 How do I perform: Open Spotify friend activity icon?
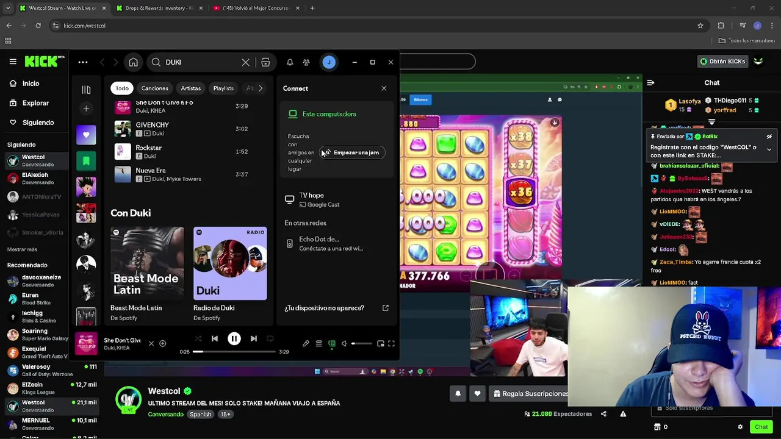(306, 62)
